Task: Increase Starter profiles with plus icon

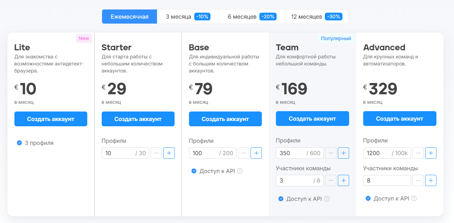Action: click(x=169, y=153)
